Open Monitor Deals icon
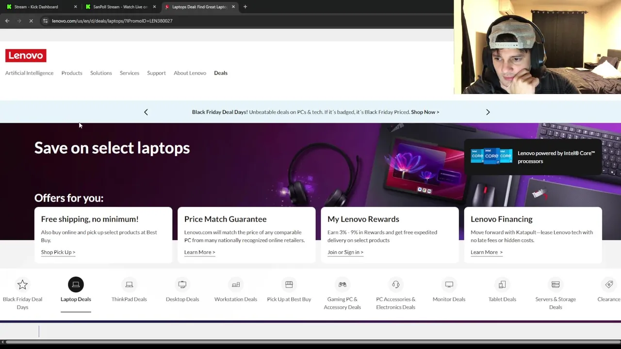Viewport: 621px width, 349px height. click(449, 285)
